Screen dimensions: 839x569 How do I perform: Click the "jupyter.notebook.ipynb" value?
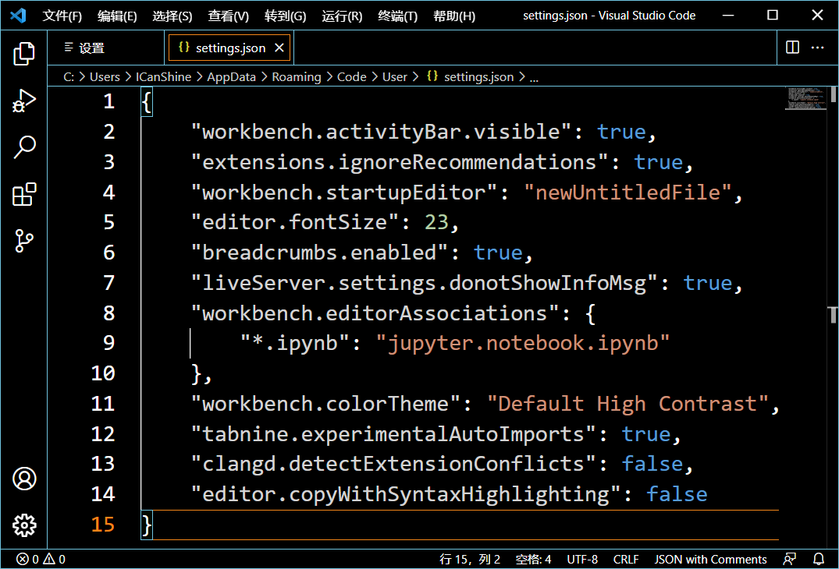click(x=522, y=343)
